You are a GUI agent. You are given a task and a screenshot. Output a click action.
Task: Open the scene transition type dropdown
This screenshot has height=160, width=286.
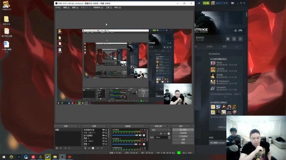point(160,130)
